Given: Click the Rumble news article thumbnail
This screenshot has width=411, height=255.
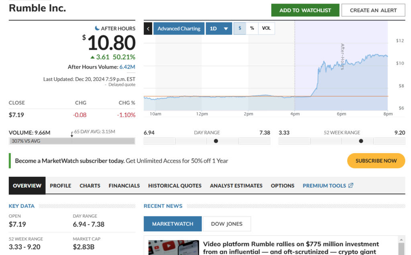Looking at the screenshot, I should [x=173, y=247].
